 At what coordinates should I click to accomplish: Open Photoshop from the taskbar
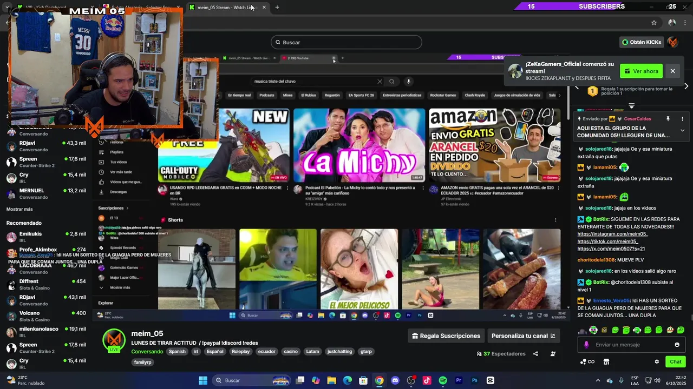point(474,380)
